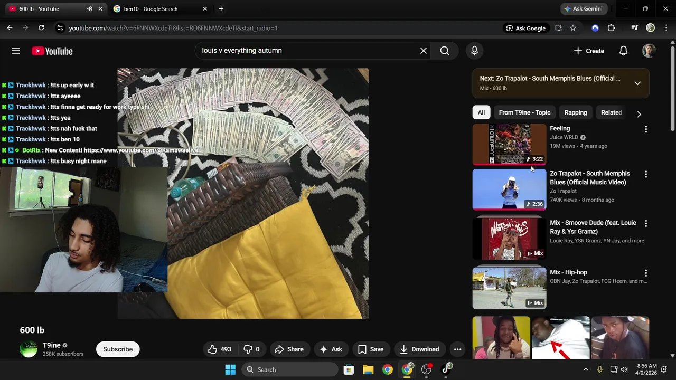Download the 600 lb video

(419, 349)
